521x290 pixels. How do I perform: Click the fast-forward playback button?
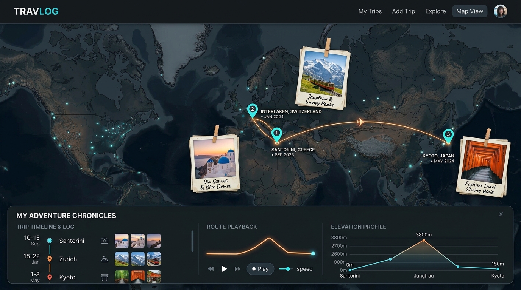coord(237,269)
